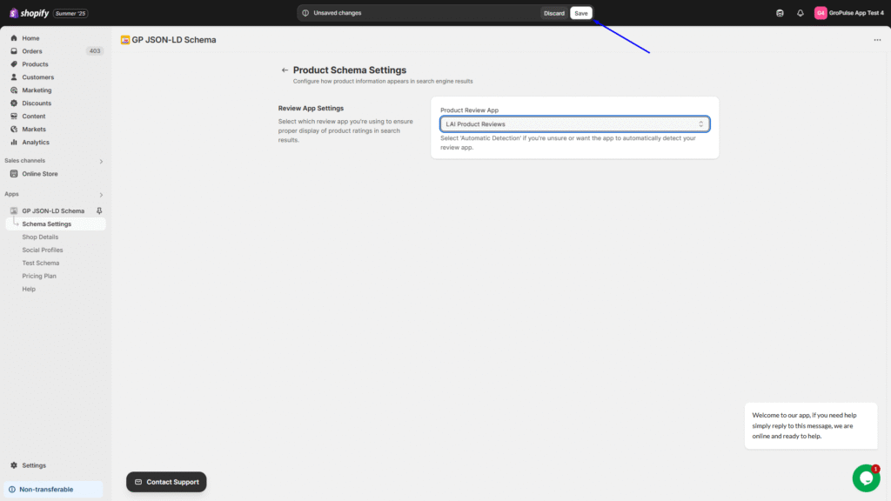
Task: Click the Analytics bar chart icon
Action: tap(14, 143)
